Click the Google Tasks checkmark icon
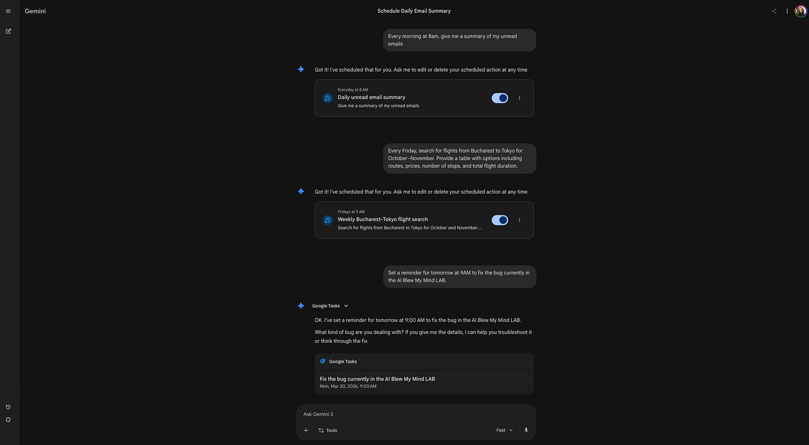809x445 pixels. click(x=322, y=361)
